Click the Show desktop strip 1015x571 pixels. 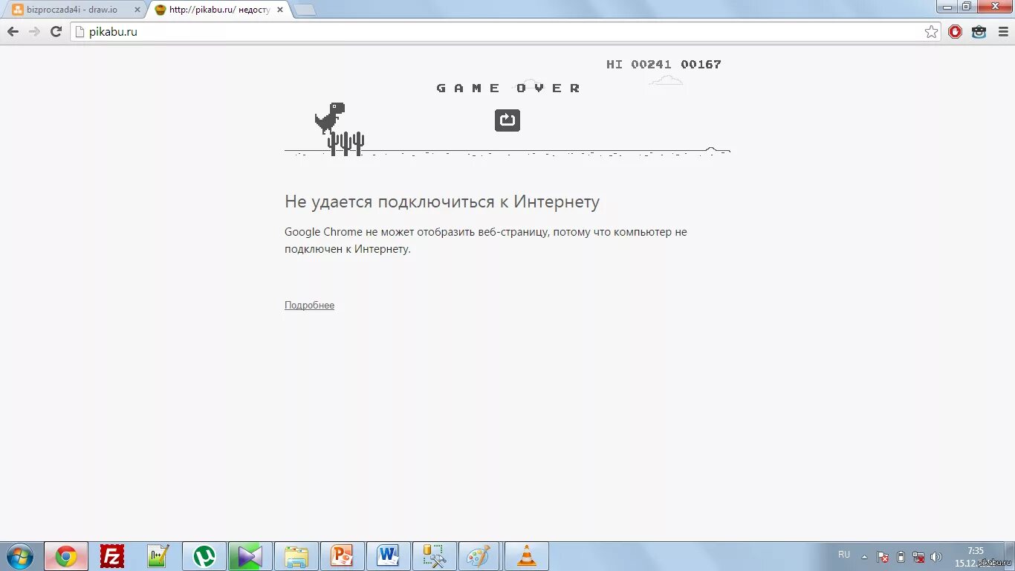pyautogui.click(x=1010, y=556)
